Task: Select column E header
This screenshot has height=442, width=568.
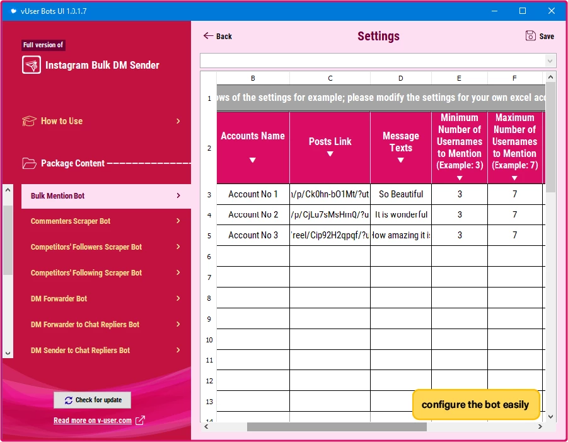Action: (459, 78)
